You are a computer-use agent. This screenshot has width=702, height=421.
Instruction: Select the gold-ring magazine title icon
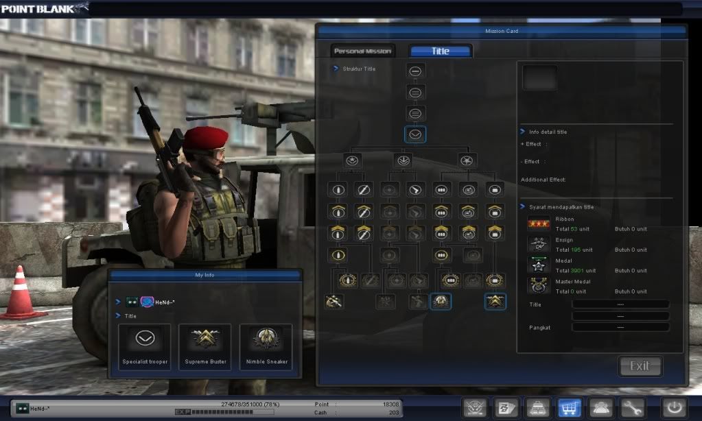pyautogui.click(x=441, y=256)
